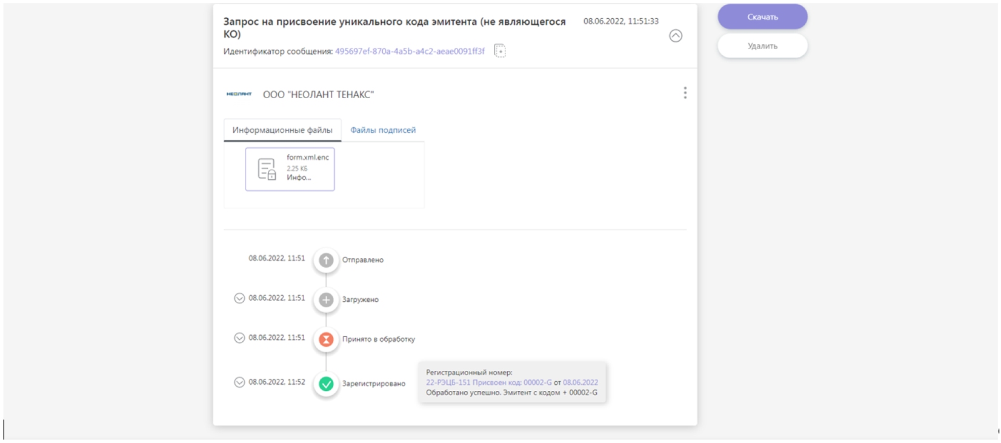
Task: Click the НЕОЛАНТ company logo
Action: click(239, 94)
